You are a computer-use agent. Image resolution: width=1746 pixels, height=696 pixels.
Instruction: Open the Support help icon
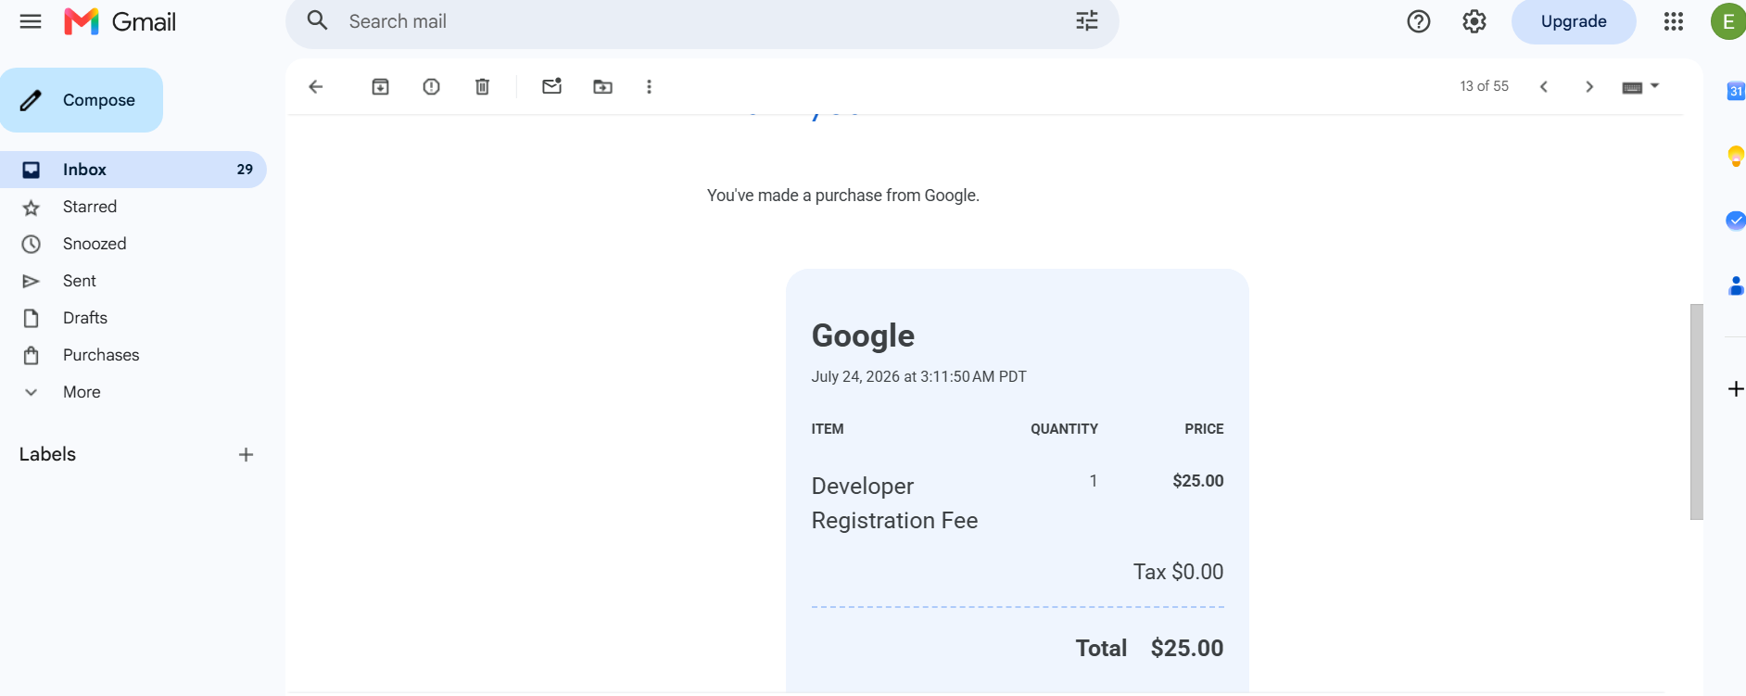pyautogui.click(x=1419, y=21)
